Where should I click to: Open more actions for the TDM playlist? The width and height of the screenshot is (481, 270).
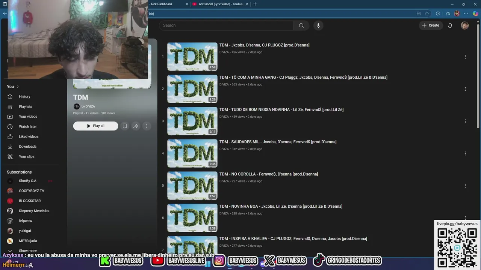(147, 126)
